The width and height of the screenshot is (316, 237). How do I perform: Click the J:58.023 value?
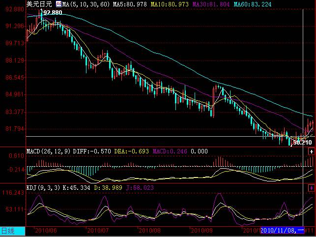point(140,188)
